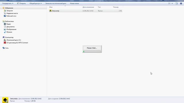Screen dimensions: 184x103
Task: Select the Рабочий стол sidebar item
Action: (x=11, y=16)
